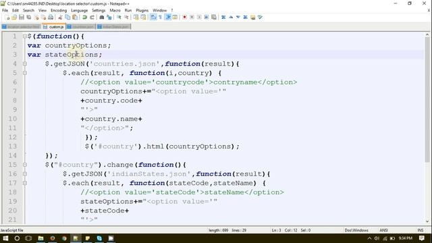This screenshot has width=432, height=243.
Task: Open Find using the binoculars icon
Action: [x=102, y=18]
